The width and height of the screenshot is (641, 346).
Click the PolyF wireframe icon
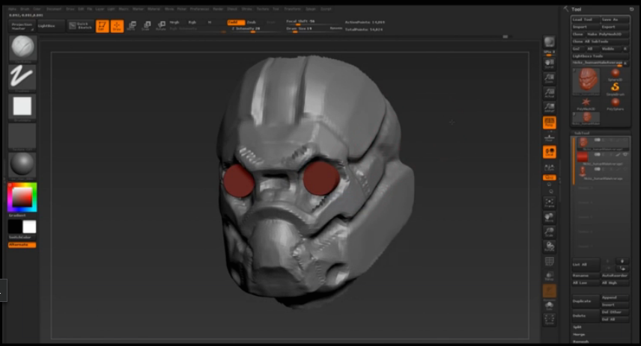point(549,261)
